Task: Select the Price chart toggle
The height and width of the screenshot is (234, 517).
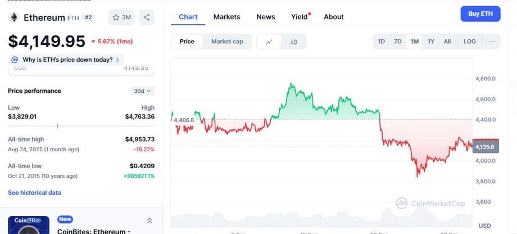Action: coord(187,42)
